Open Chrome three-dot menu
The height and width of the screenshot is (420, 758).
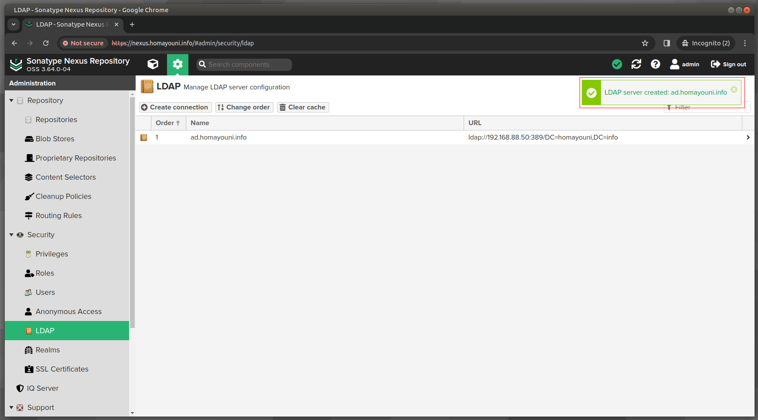pyautogui.click(x=745, y=43)
